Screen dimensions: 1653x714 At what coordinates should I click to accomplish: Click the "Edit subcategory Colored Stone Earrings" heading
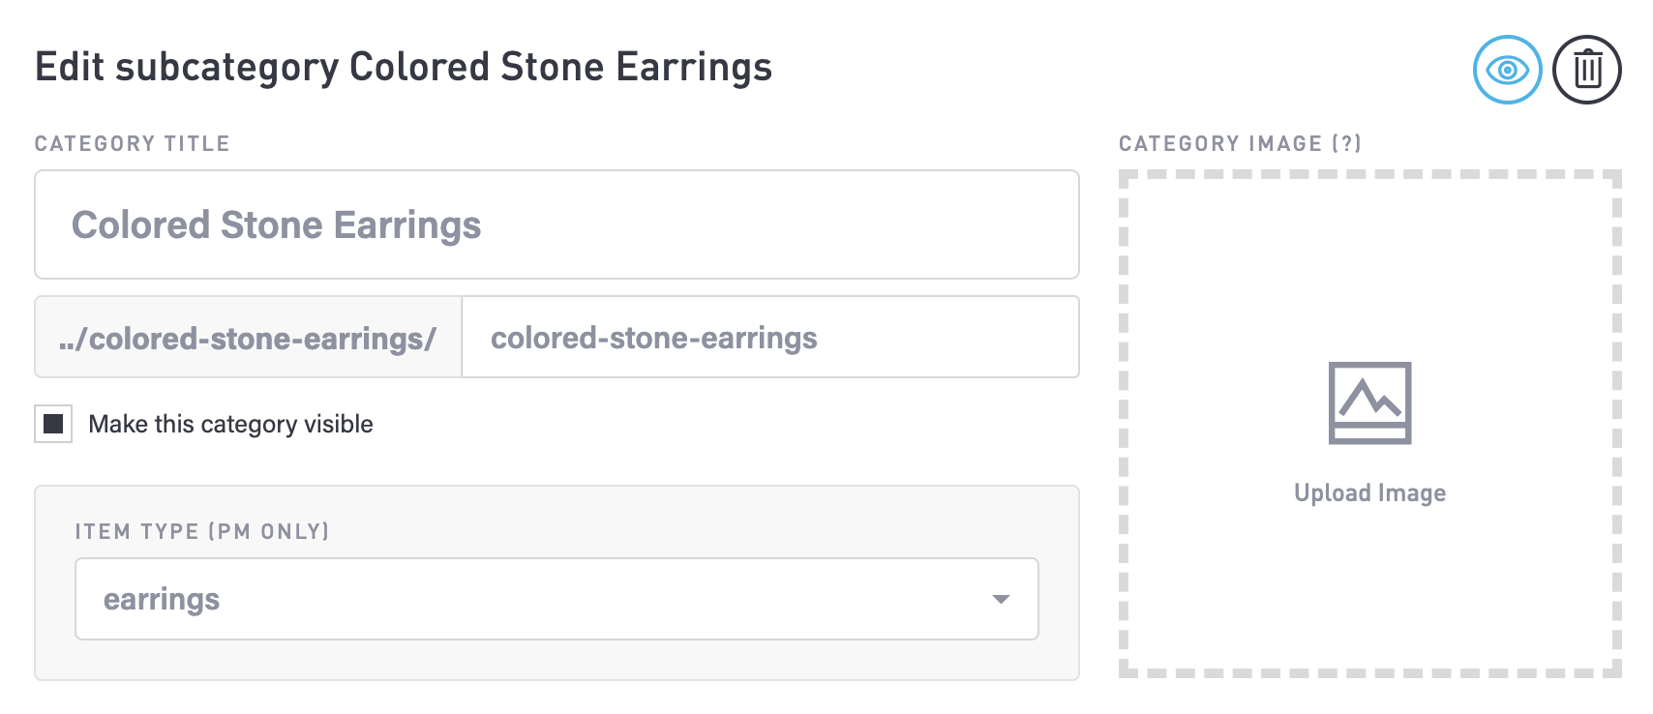[404, 67]
